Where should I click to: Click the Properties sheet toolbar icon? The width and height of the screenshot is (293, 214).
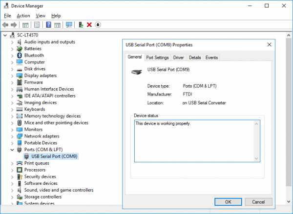[x=37, y=25]
